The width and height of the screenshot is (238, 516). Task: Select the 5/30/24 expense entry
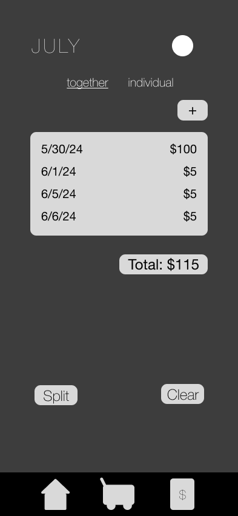[119, 149]
